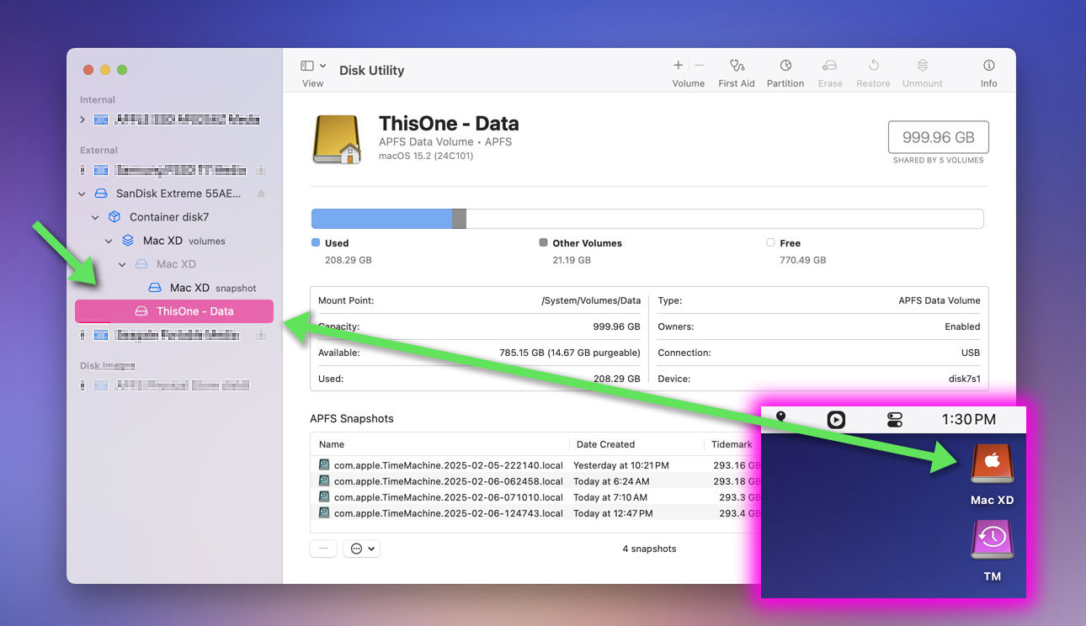Delete snapshot with the lower minus button
This screenshot has width=1086, height=626.
tap(323, 549)
